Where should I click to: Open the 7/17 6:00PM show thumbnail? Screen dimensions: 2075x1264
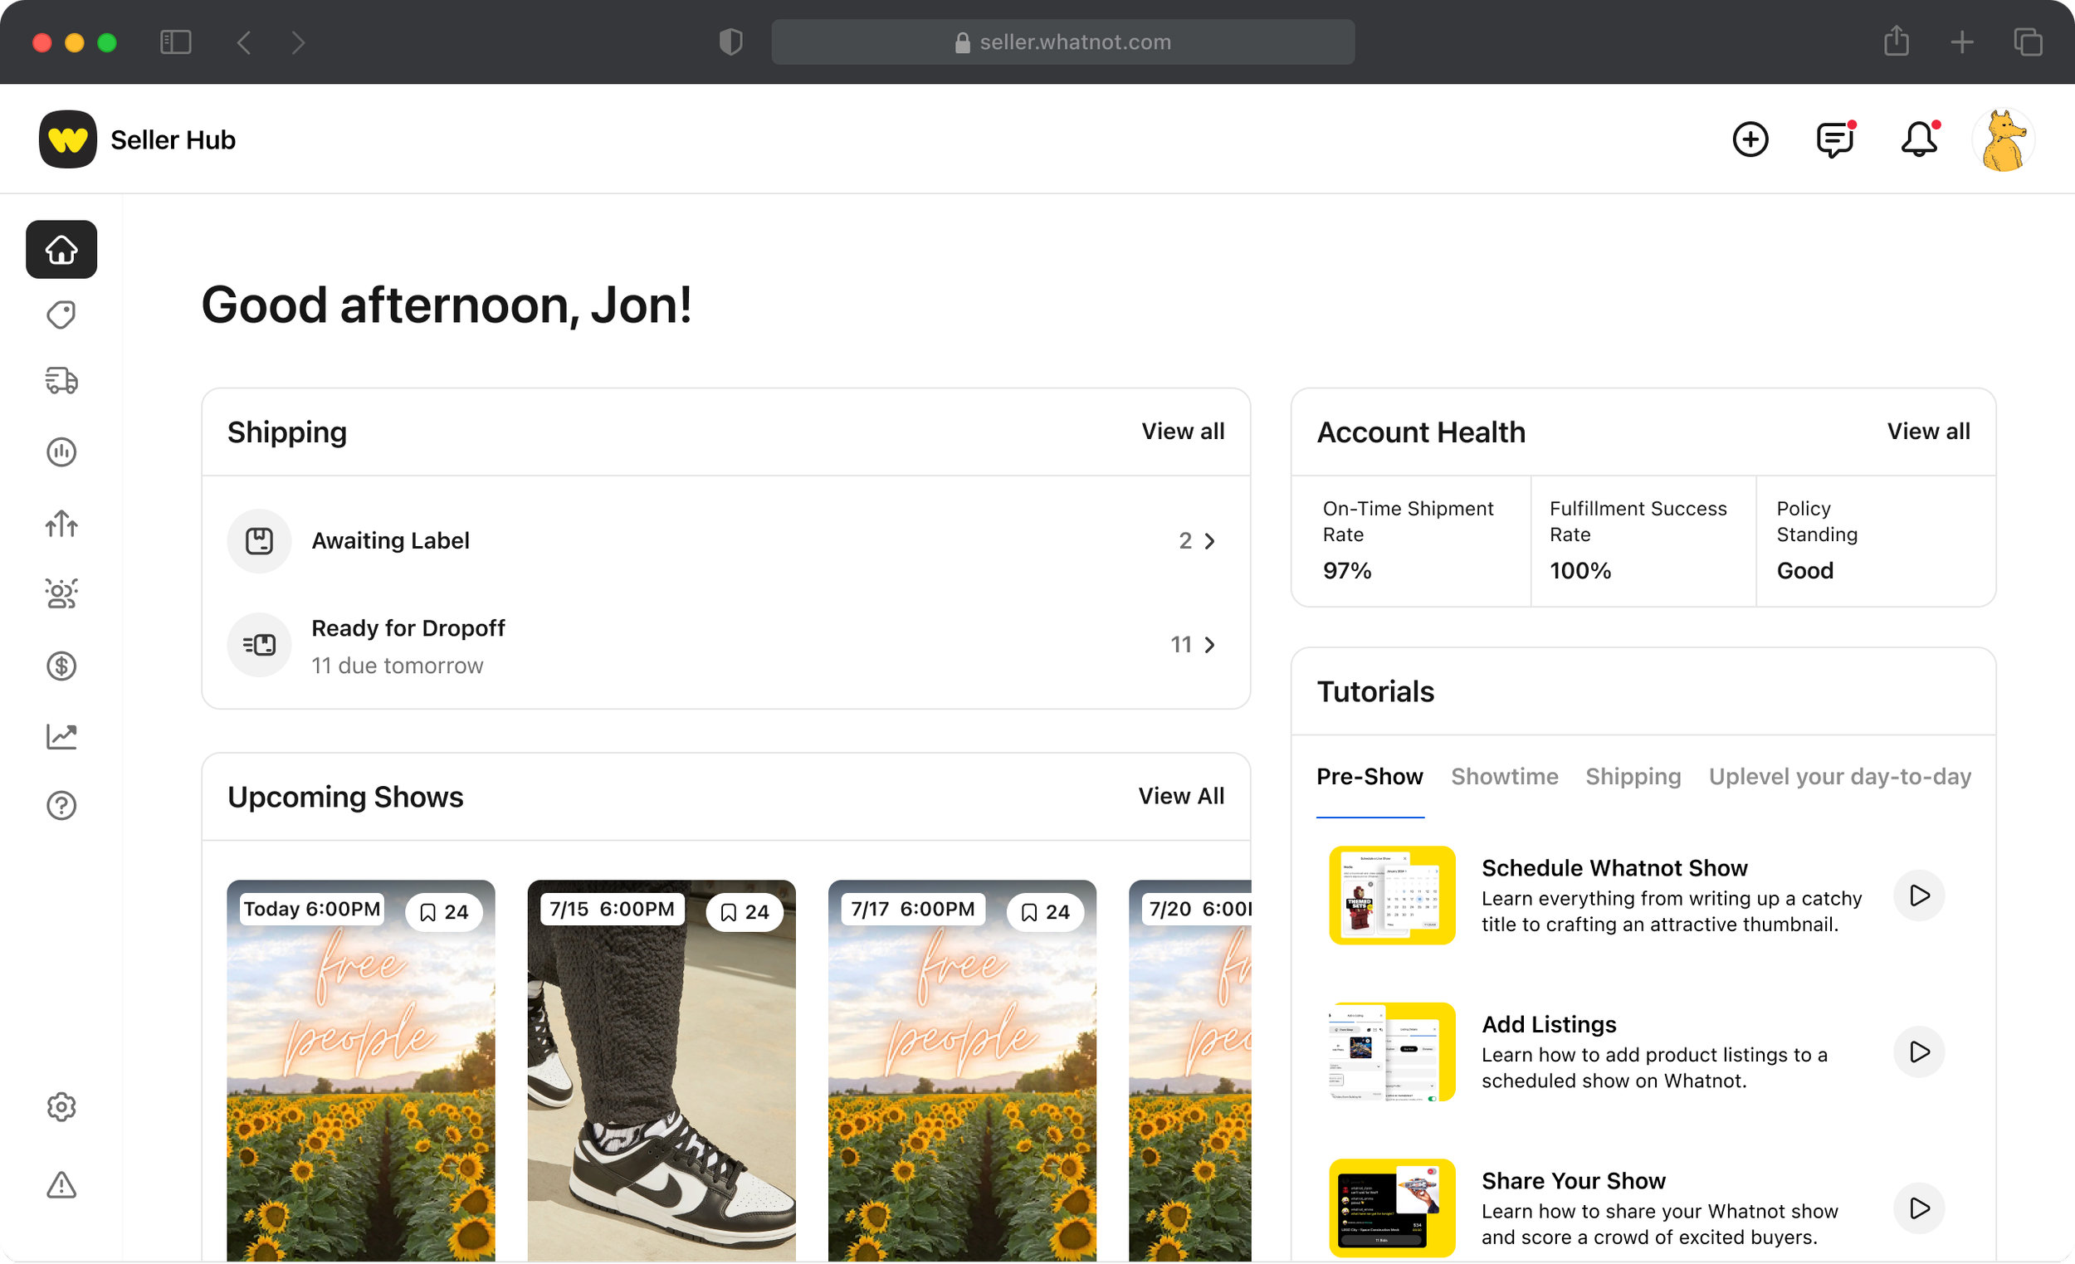[962, 1071]
